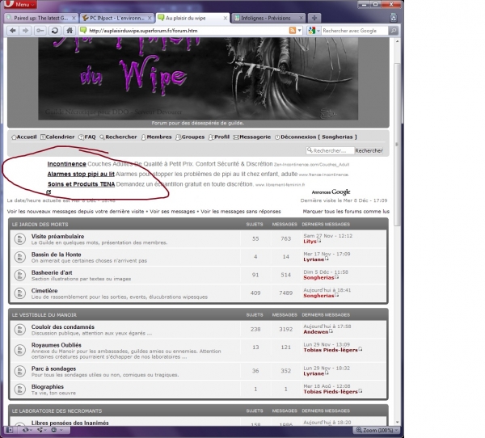This screenshot has height=438, width=485.
Task: Click the address bar URL field
Action: pos(188,31)
